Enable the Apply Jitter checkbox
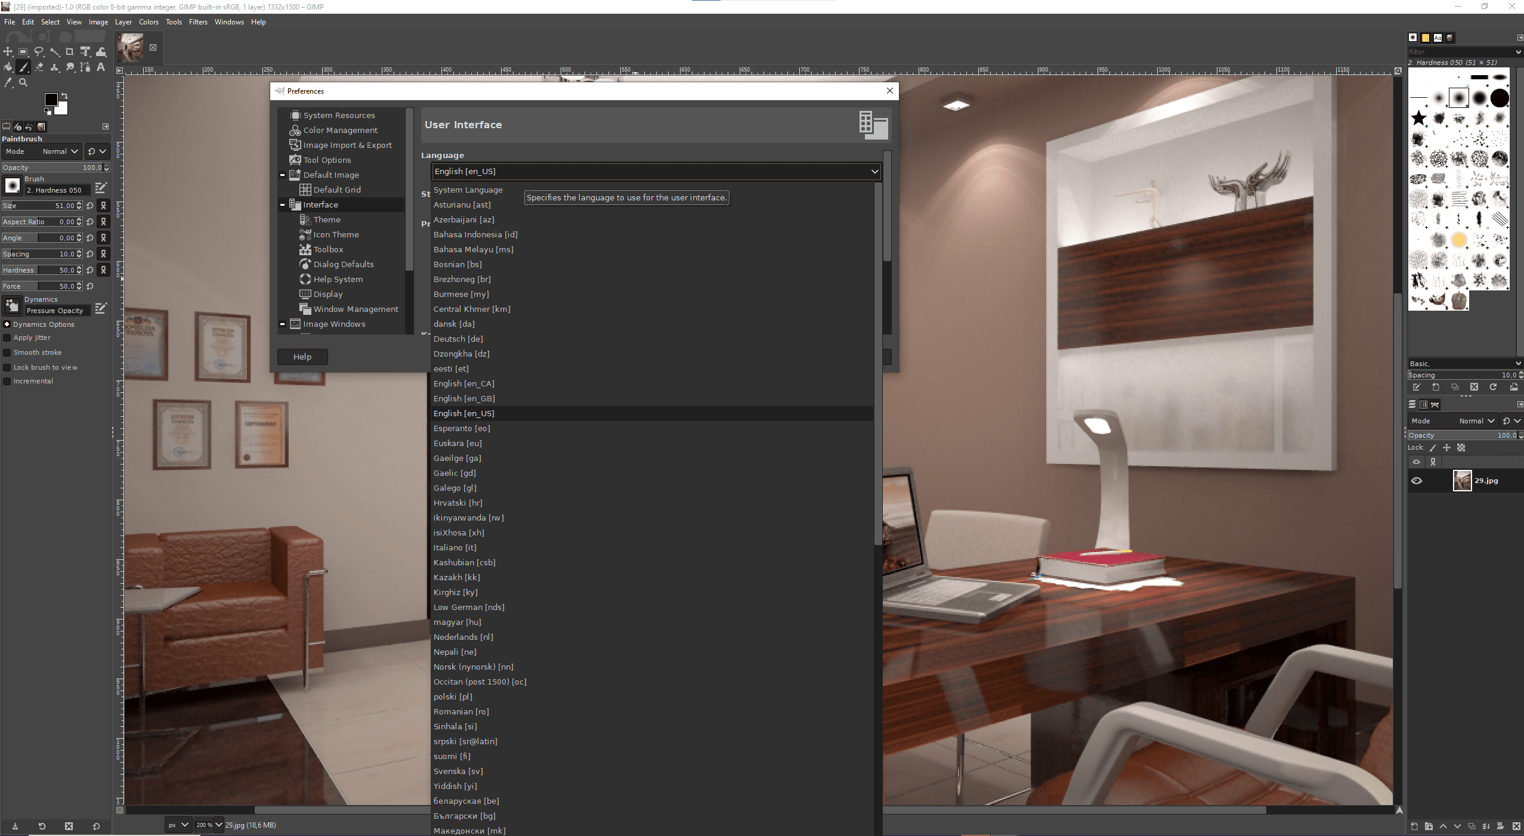This screenshot has width=1524, height=836. pos(8,338)
